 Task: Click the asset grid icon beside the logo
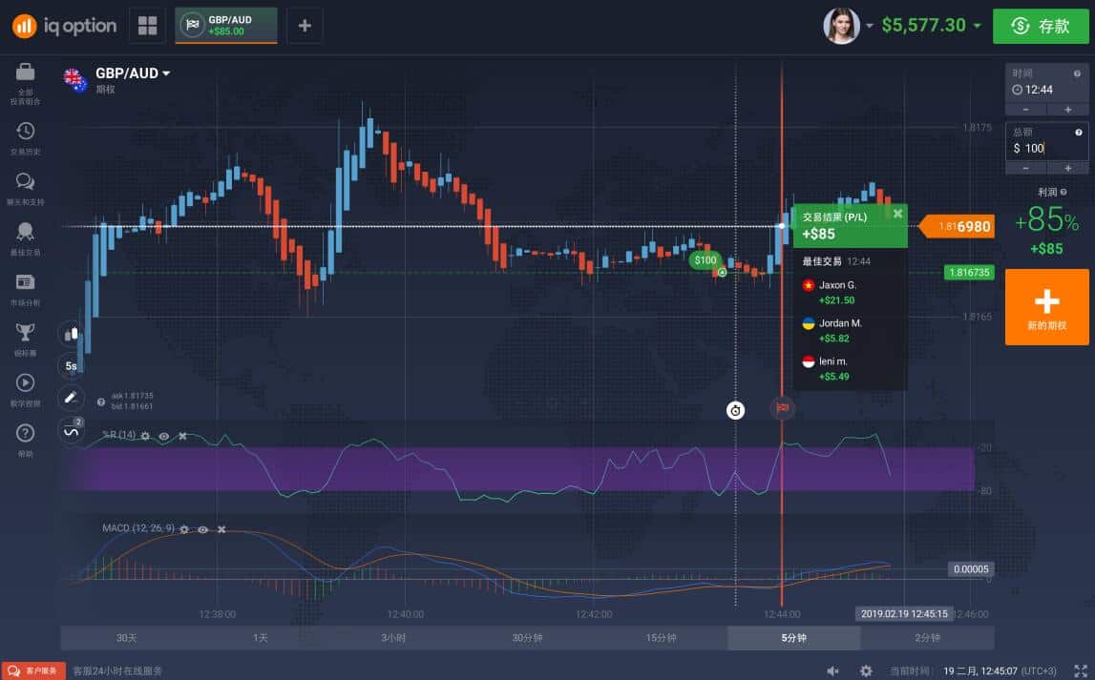(x=146, y=25)
